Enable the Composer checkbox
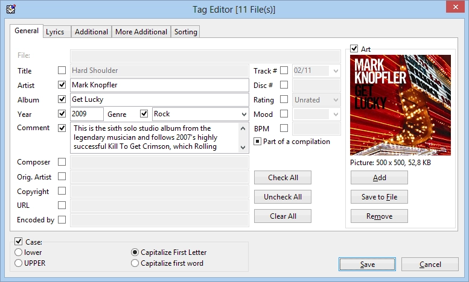This screenshot has height=282, width=469. 62,162
